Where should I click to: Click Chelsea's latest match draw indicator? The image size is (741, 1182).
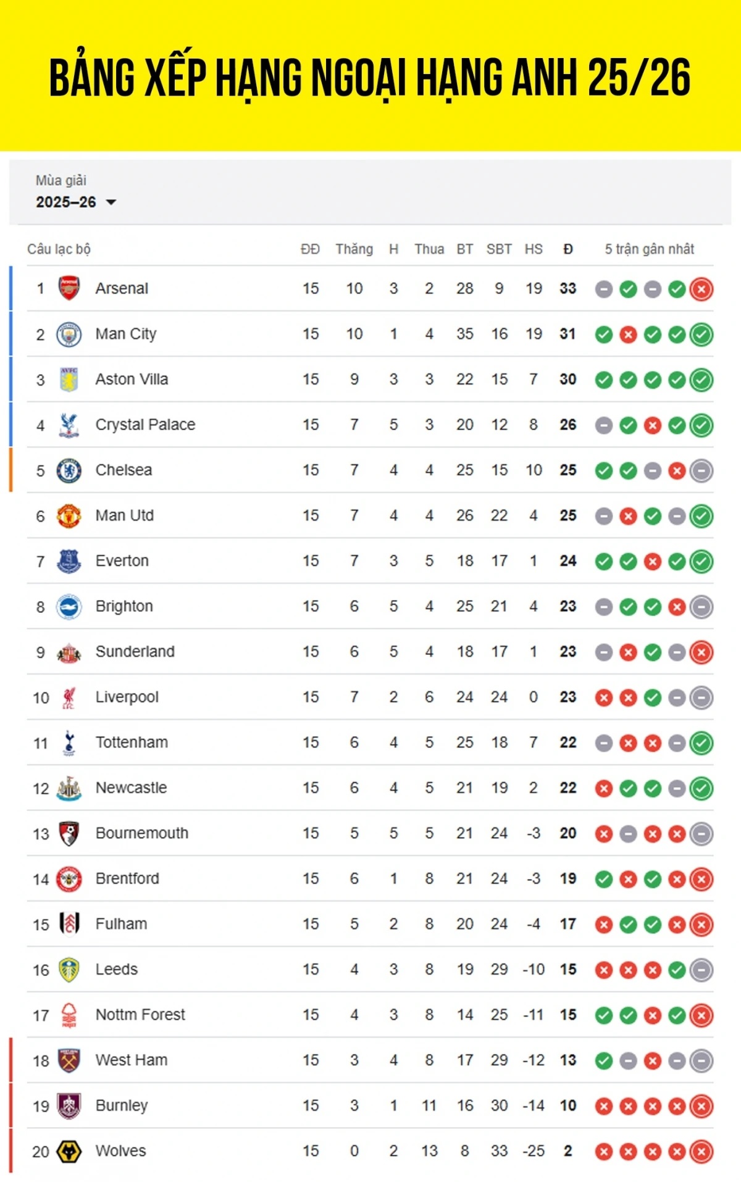point(701,471)
